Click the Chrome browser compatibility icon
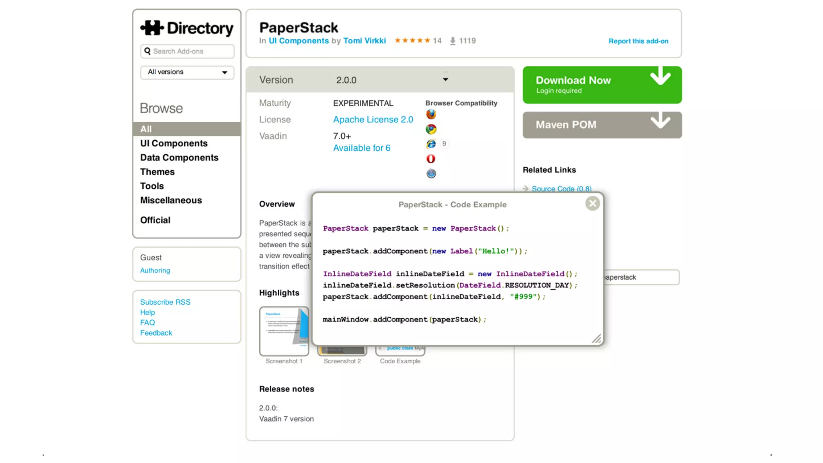The width and height of the screenshot is (823, 463). 431,129
